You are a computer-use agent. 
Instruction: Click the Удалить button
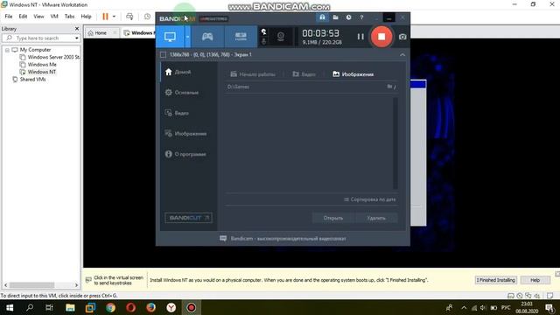(x=376, y=218)
